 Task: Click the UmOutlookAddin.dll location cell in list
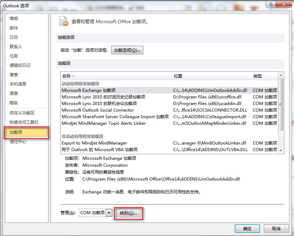point(210,90)
